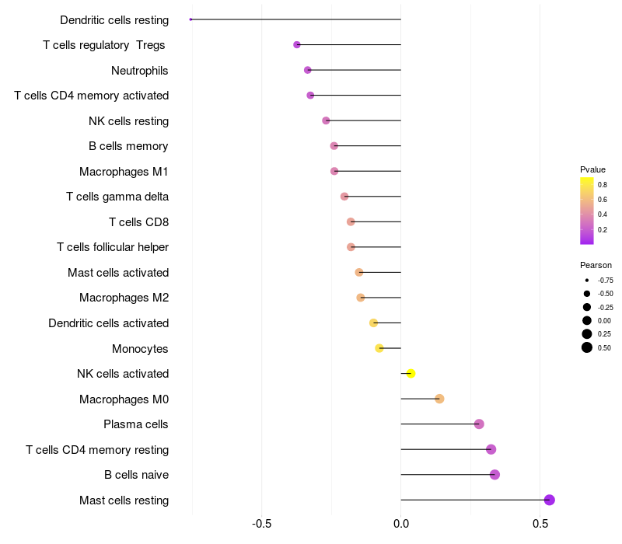Viewport: 622px width, 544px height.
Task: Click the T cells follicular helper label
Action: 113,247
